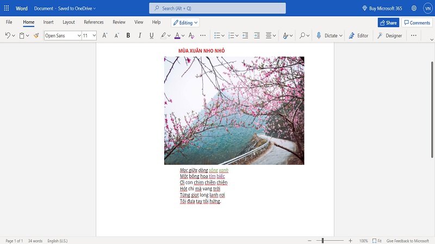Switch to the Insert tab
Screen dimensions: 435x244
coord(48,22)
